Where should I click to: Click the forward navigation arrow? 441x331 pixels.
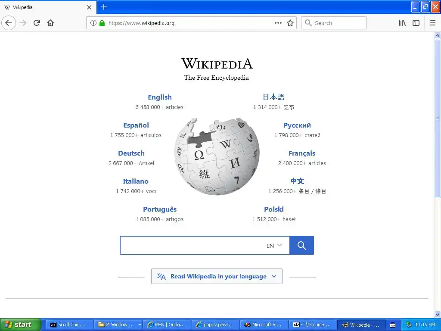(x=23, y=23)
